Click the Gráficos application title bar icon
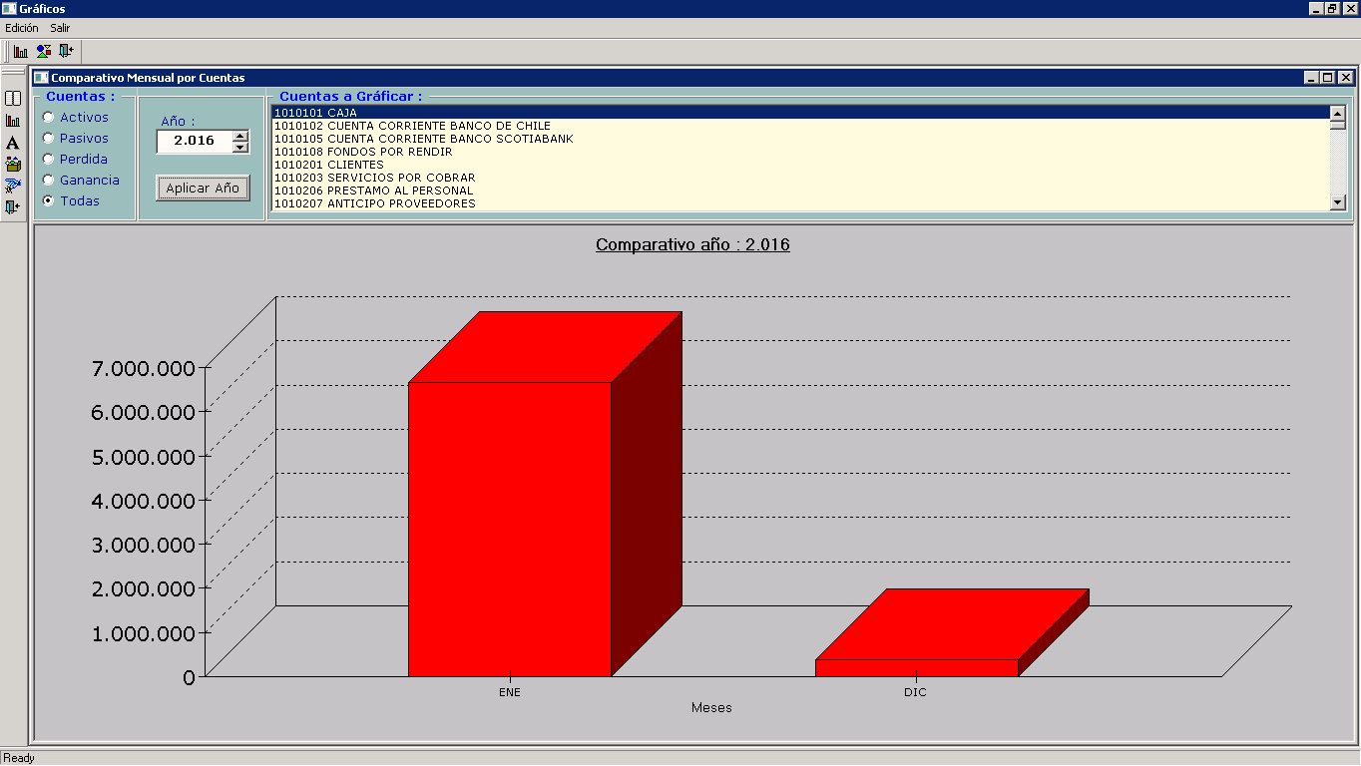 [x=9, y=8]
